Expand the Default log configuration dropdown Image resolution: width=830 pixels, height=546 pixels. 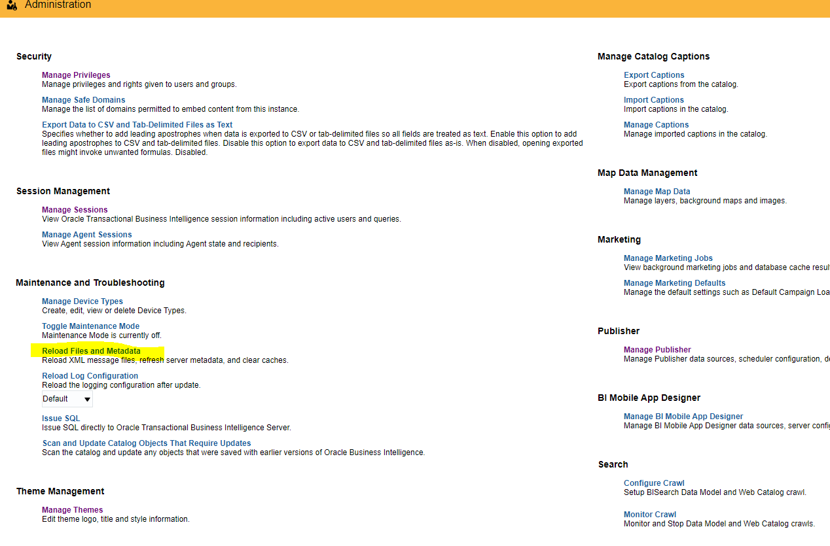point(67,399)
